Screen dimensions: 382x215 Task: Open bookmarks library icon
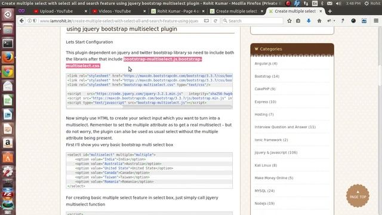[x=298, y=21]
